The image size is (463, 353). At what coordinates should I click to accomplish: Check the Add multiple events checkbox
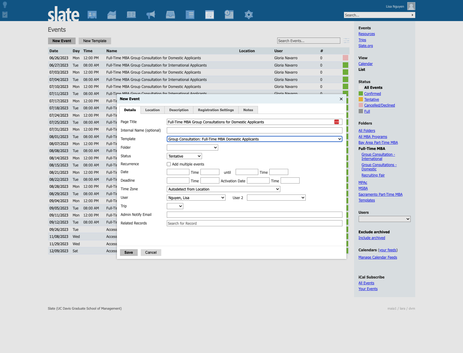[x=169, y=164]
